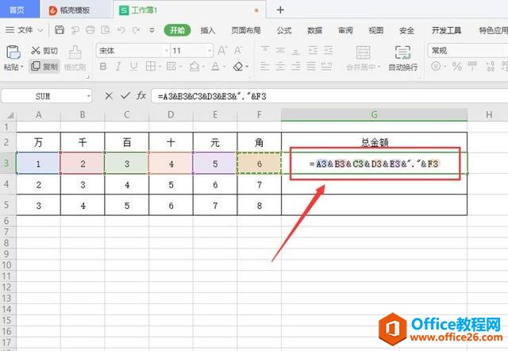508x351 pixels.
Task: Switch to the 视图 View tab
Action: click(375, 30)
